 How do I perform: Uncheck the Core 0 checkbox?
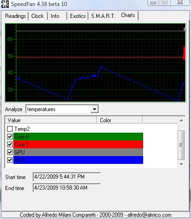pos(10,136)
